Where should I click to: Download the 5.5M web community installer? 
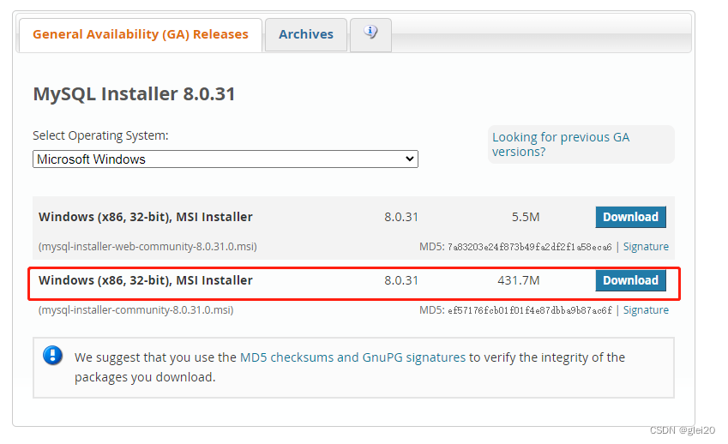coord(630,217)
